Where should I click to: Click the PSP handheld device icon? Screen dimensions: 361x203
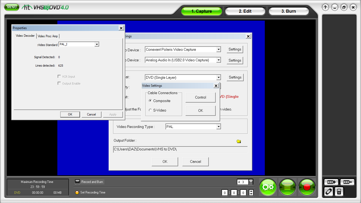tap(328, 191)
